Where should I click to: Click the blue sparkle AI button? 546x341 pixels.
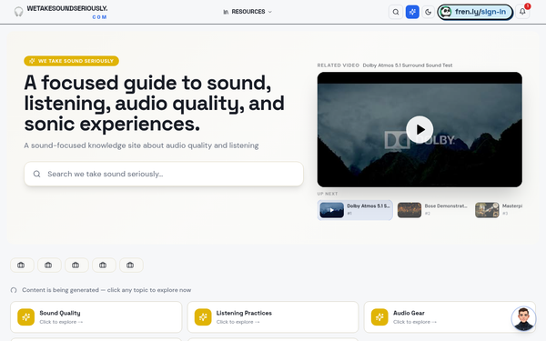click(412, 12)
